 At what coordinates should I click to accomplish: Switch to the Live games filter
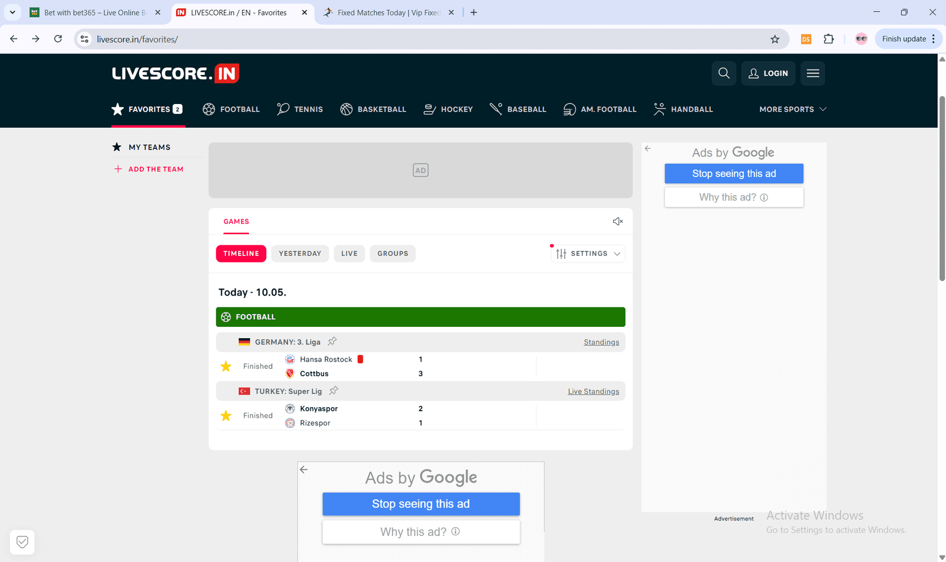(349, 254)
